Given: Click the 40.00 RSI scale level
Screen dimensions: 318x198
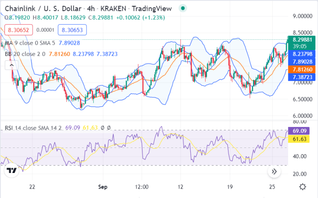Looking at the screenshot, I should click(300, 156).
